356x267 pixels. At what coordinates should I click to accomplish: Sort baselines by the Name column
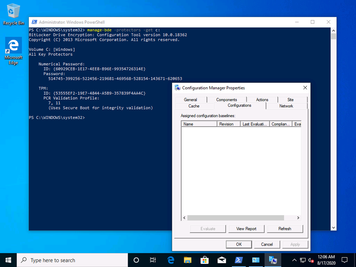coord(199,124)
